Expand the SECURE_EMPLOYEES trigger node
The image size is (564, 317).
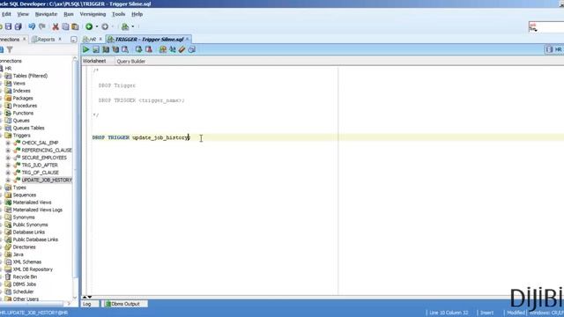pos(8,158)
